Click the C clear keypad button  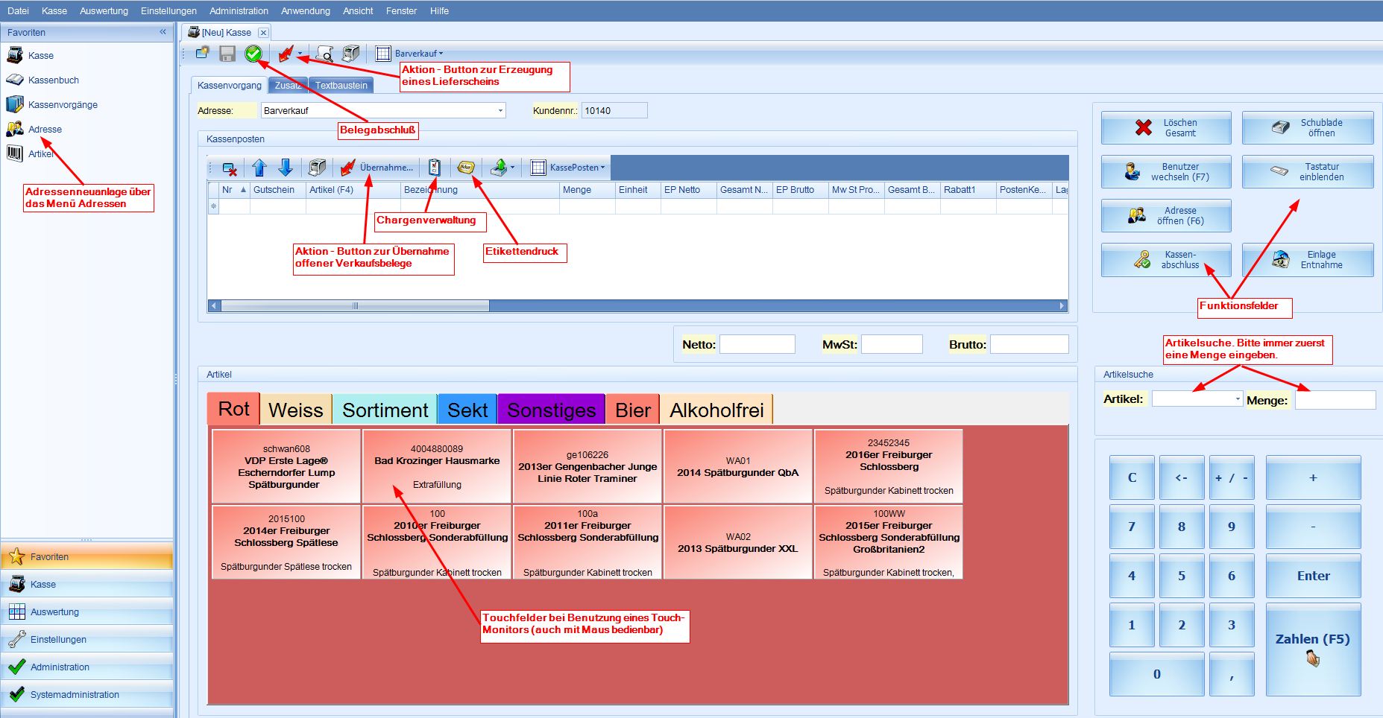point(1132,477)
